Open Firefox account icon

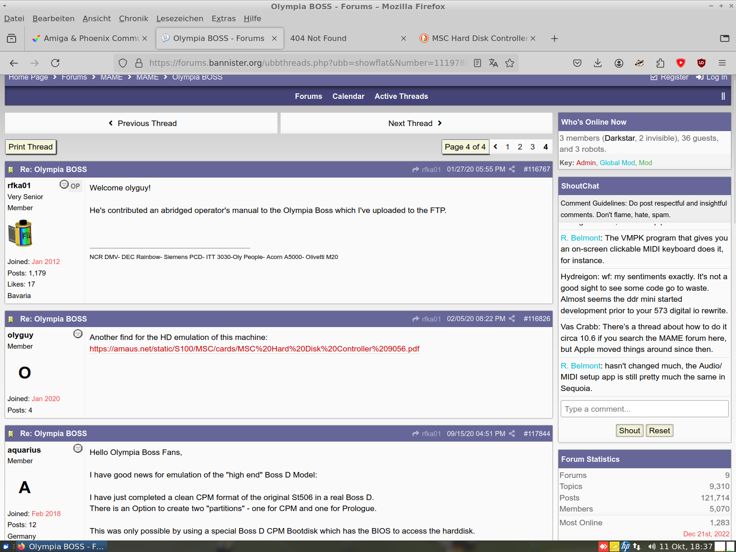coord(619,63)
